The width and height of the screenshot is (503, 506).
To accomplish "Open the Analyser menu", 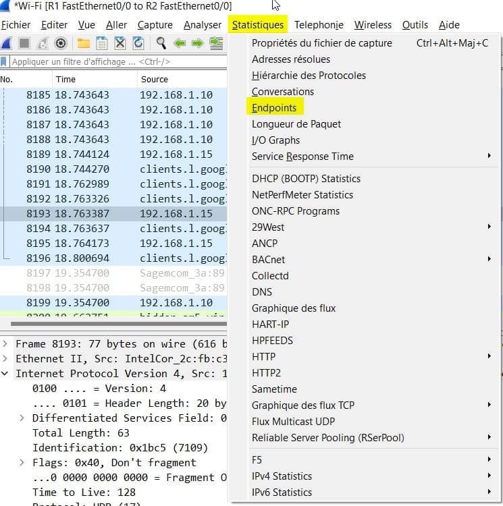I will (202, 25).
